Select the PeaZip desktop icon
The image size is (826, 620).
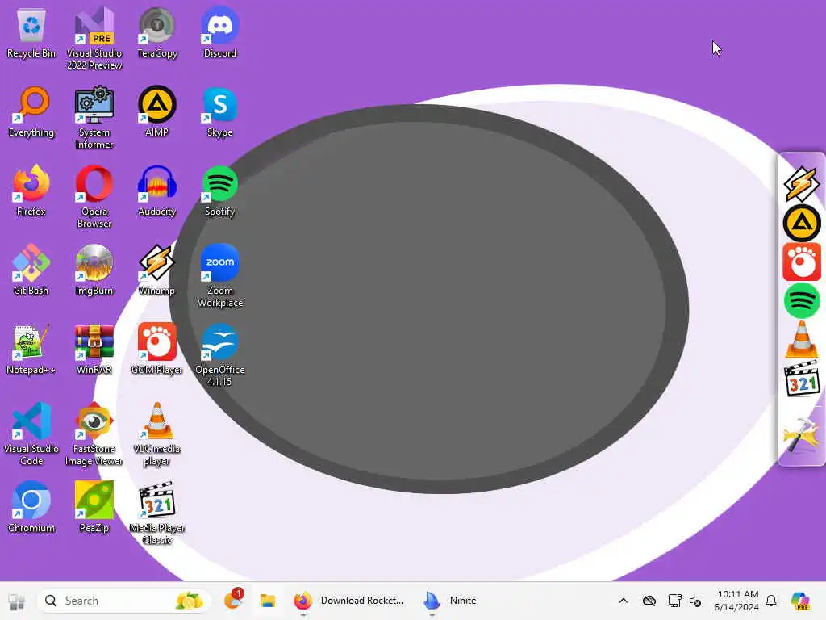pos(94,507)
